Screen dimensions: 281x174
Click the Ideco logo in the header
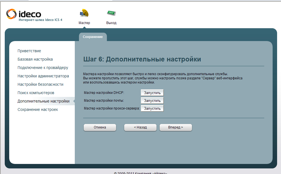click(24, 14)
